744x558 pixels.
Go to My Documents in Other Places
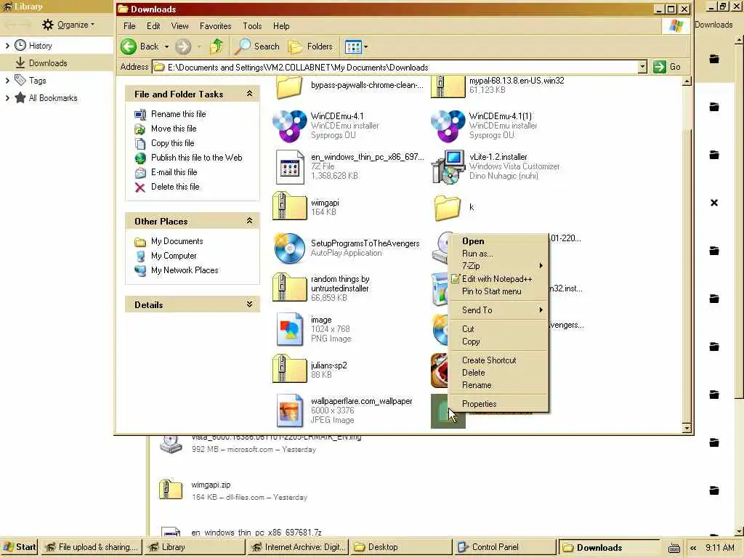click(177, 241)
